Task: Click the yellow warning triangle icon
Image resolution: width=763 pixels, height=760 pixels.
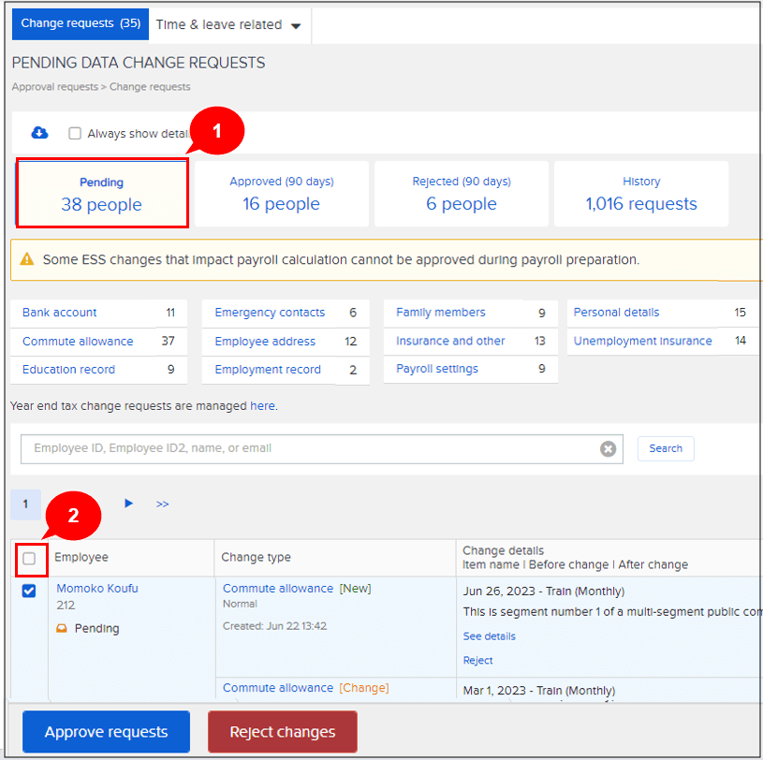Action: [x=27, y=259]
